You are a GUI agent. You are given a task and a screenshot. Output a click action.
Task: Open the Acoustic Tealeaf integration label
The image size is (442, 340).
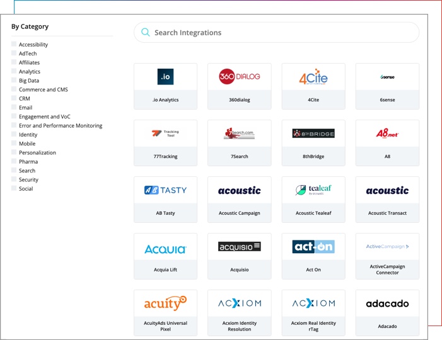coord(313,213)
